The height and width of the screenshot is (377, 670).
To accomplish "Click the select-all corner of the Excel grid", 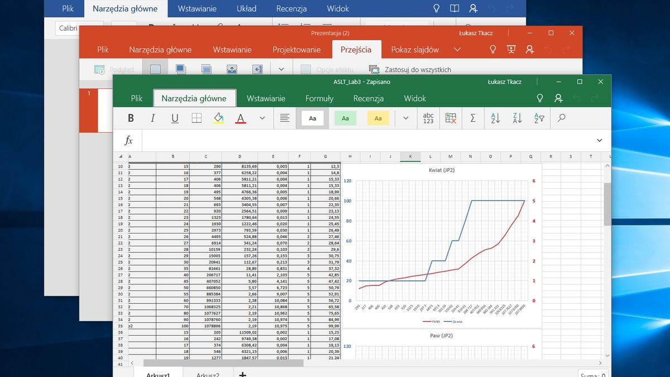I will click(x=121, y=157).
